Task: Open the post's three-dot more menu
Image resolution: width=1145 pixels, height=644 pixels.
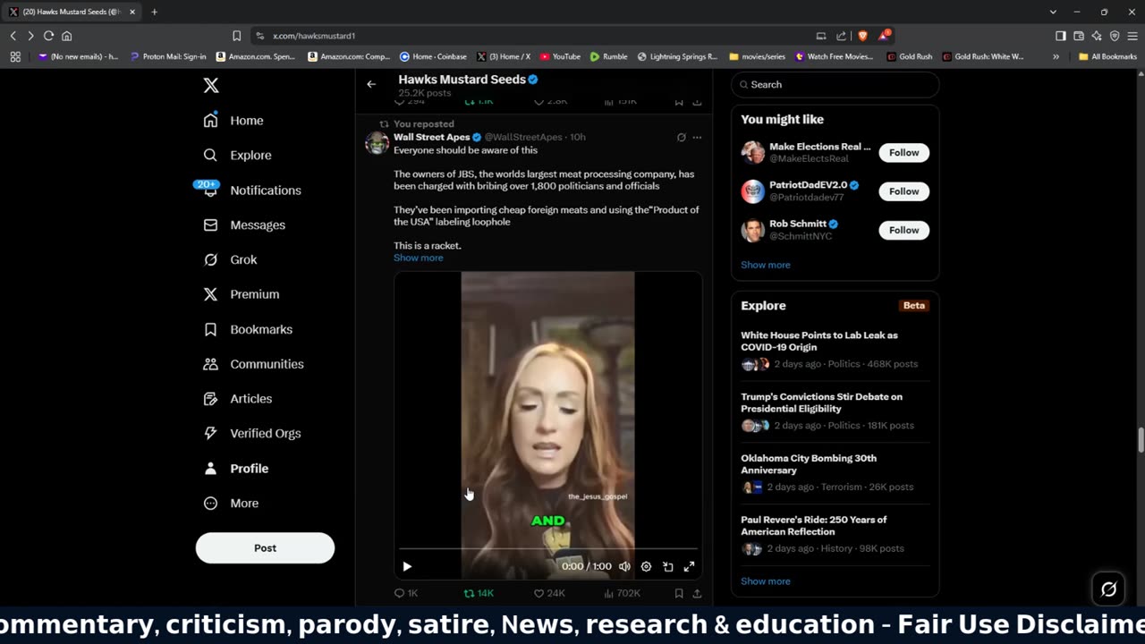Action: 697,138
